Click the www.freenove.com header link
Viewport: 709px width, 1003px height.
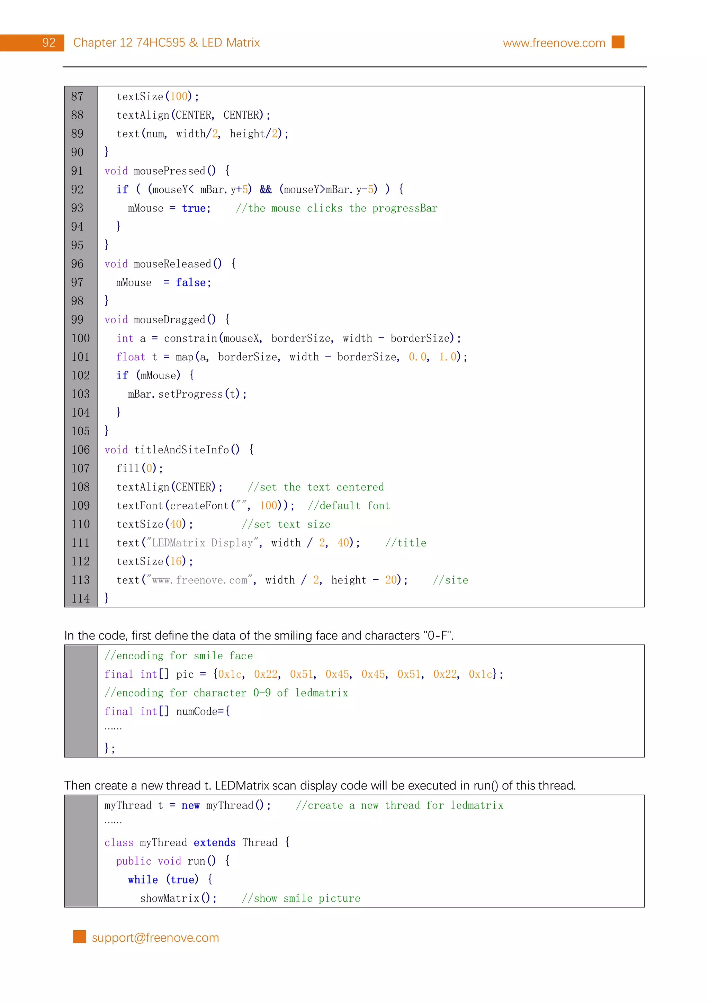tap(554, 43)
